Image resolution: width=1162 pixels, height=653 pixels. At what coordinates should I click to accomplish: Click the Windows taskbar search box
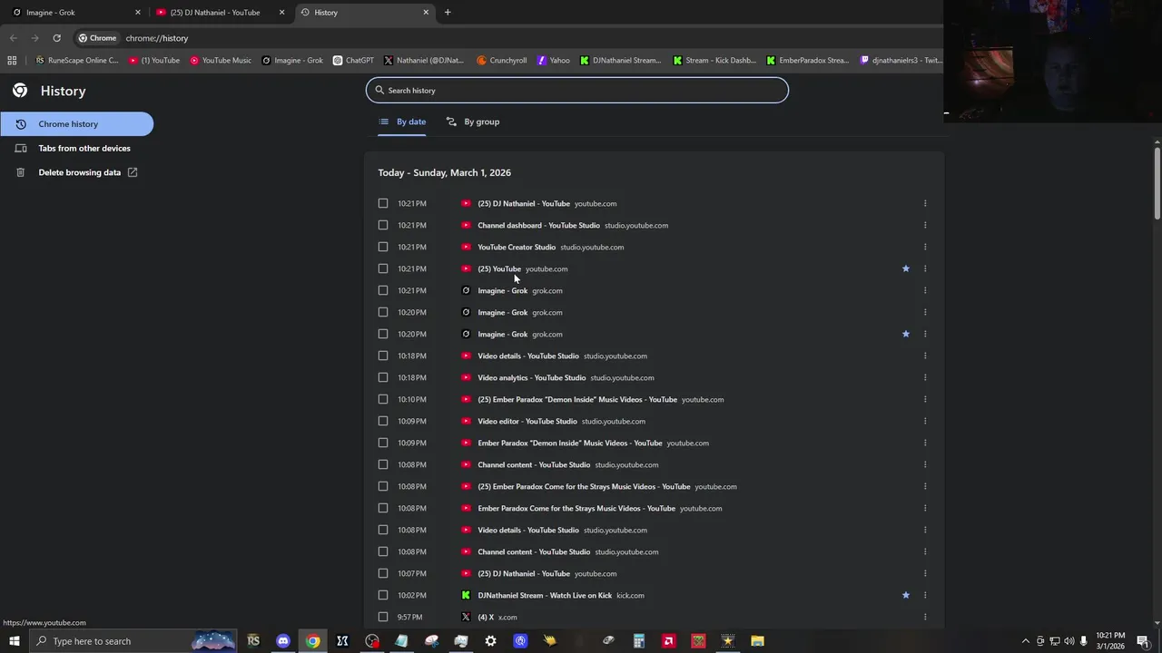tap(133, 641)
